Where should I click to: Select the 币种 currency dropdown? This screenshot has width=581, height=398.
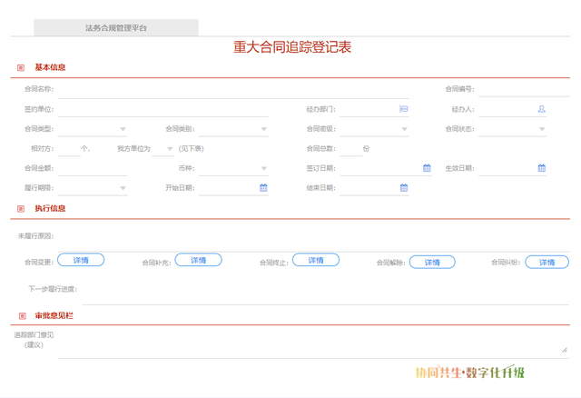click(264, 168)
